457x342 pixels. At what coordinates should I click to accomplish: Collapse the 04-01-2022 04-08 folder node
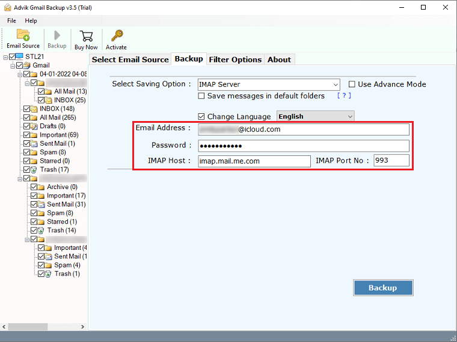coord(20,75)
